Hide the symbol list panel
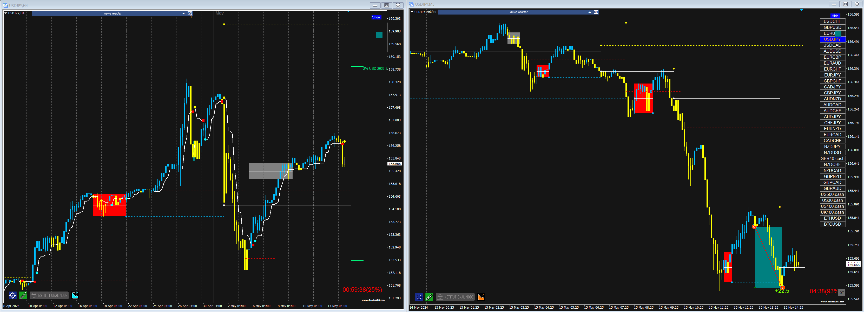 pyautogui.click(x=835, y=16)
